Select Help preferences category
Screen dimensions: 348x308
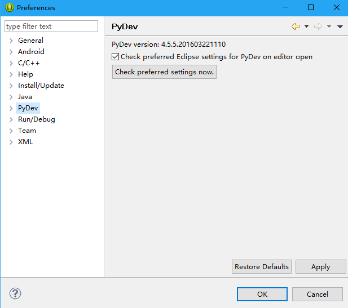[25, 74]
